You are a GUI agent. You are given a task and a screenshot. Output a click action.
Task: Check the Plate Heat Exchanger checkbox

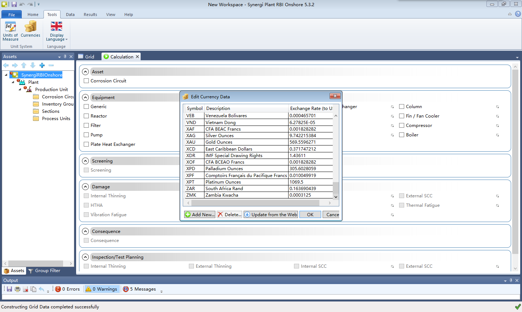click(x=86, y=144)
